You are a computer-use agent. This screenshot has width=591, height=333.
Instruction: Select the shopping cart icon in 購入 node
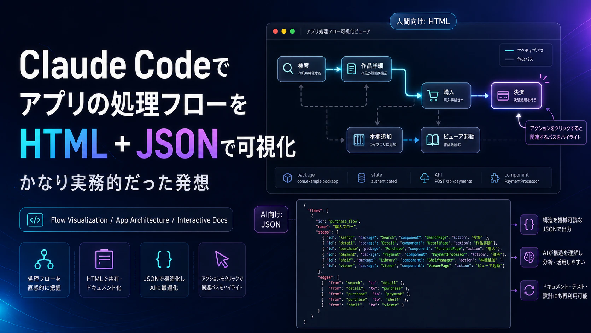tap(433, 96)
